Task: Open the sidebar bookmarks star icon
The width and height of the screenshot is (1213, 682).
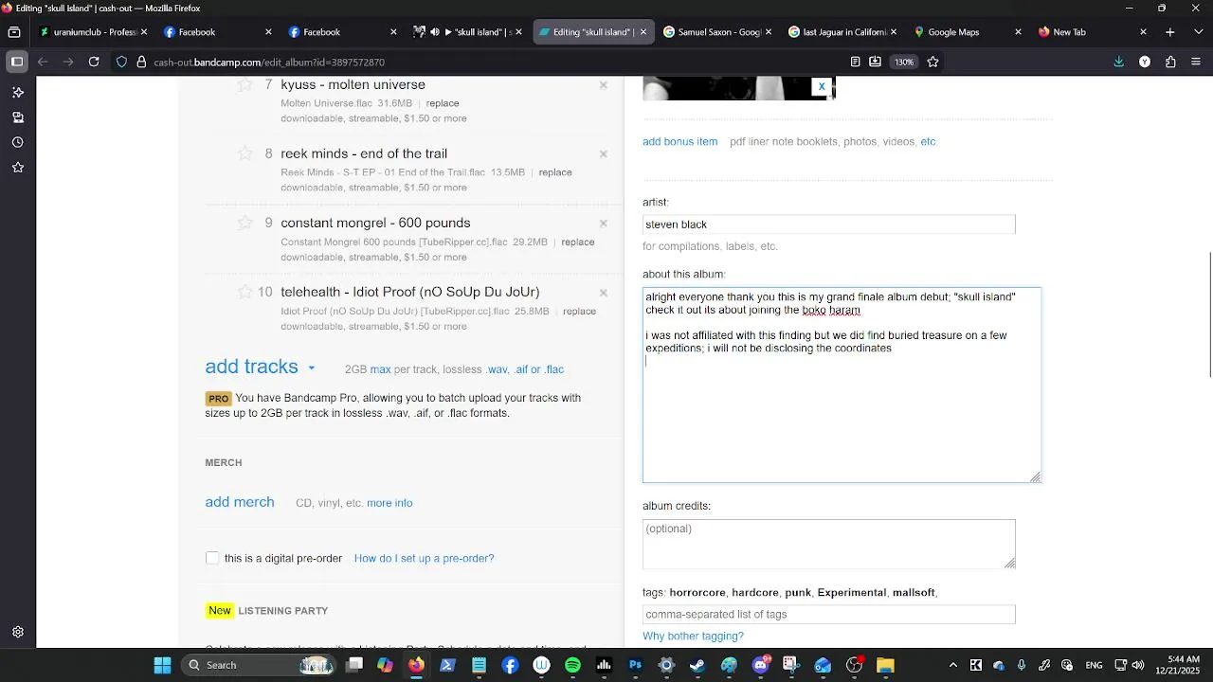Action: coord(17,168)
